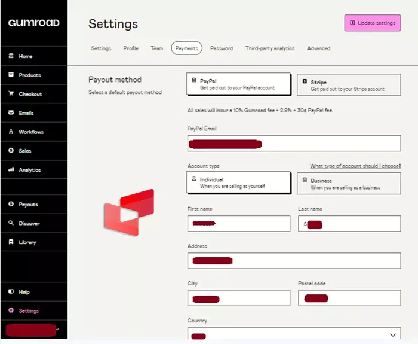Open Home via its sidebar icon

pos(11,56)
